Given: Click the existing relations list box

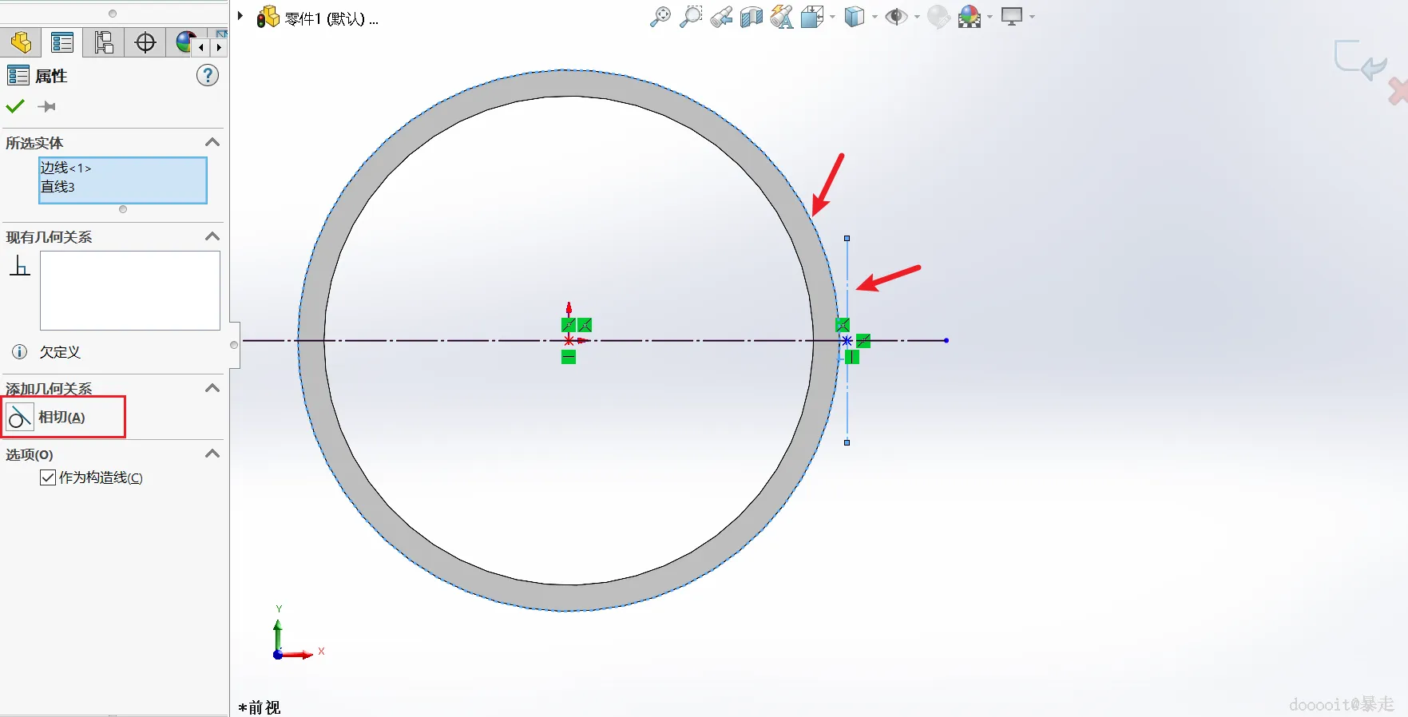Looking at the screenshot, I should coord(130,291).
